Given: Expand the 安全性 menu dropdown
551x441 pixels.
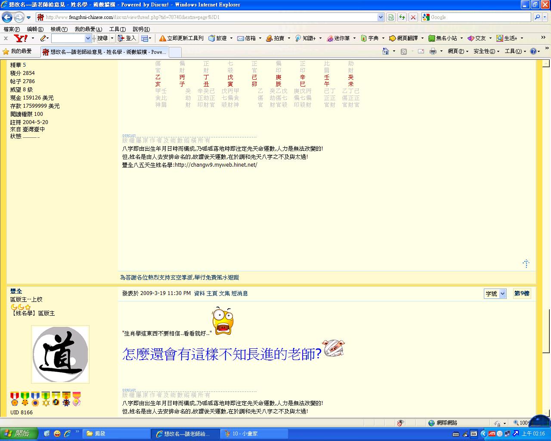Looking at the screenshot, I should point(486,51).
